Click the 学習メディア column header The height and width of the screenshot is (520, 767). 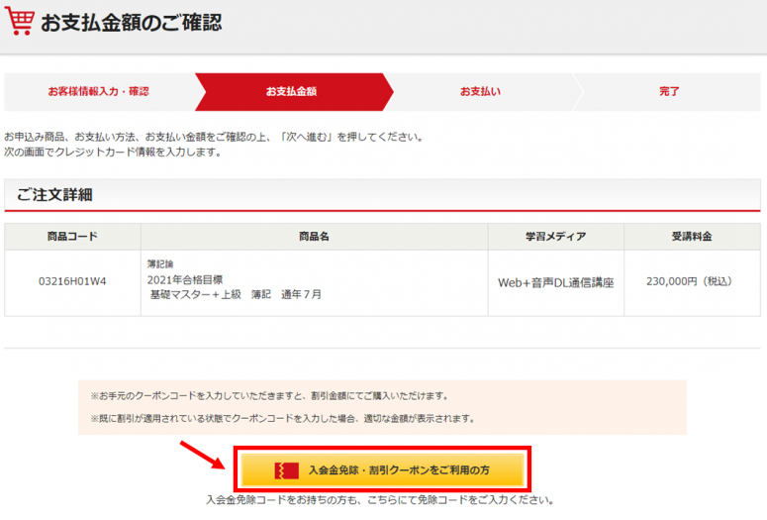(555, 237)
